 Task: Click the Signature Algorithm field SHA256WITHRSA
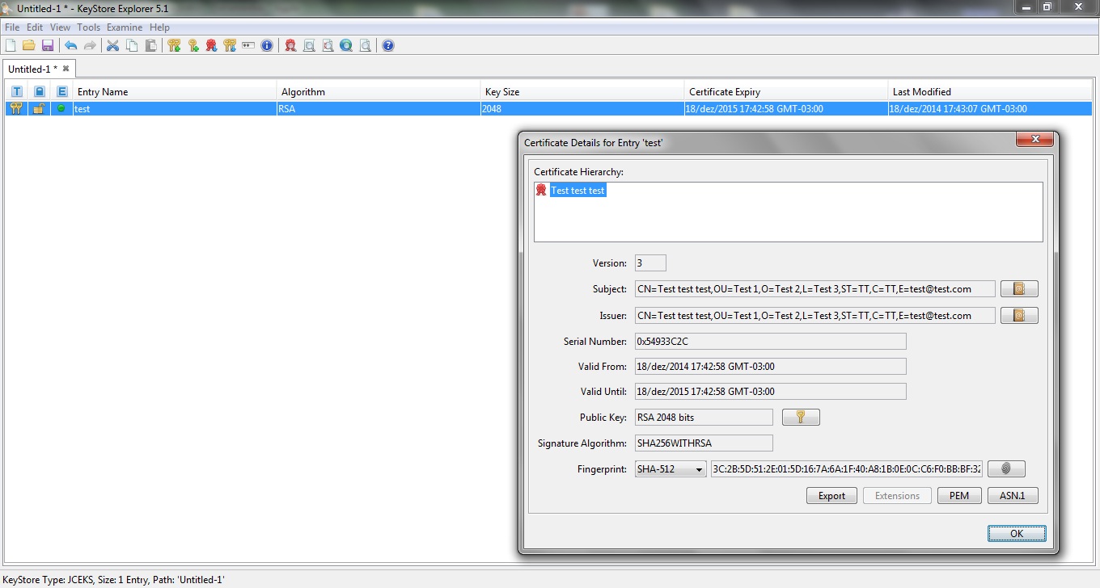click(704, 443)
